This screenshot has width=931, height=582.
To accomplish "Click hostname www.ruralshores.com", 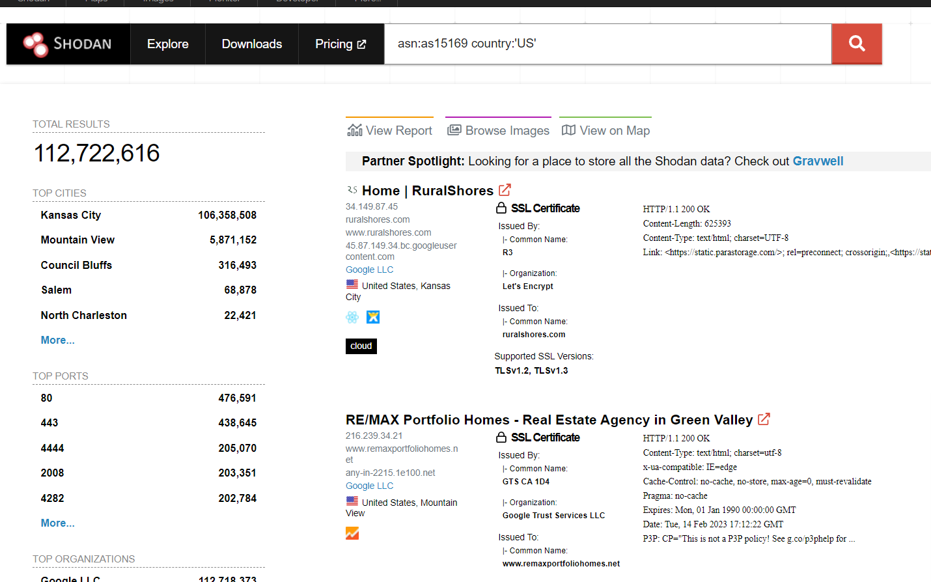I will point(388,232).
